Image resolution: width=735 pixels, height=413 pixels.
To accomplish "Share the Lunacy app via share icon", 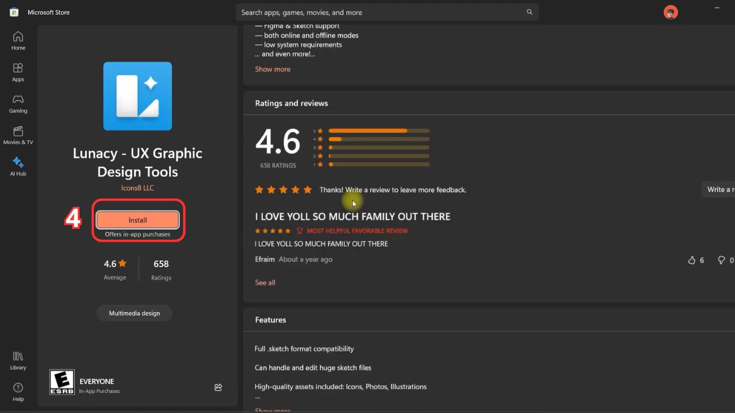I will (218, 387).
